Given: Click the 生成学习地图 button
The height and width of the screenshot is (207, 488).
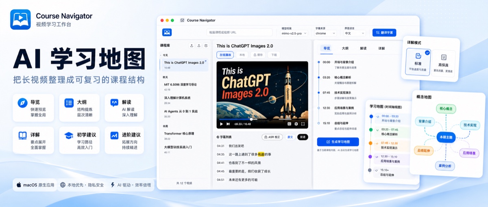Looking at the screenshot, I should click(x=338, y=142).
